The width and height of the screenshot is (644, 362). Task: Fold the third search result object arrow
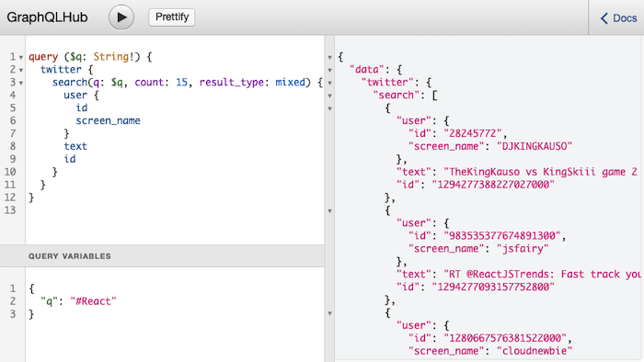click(329, 313)
